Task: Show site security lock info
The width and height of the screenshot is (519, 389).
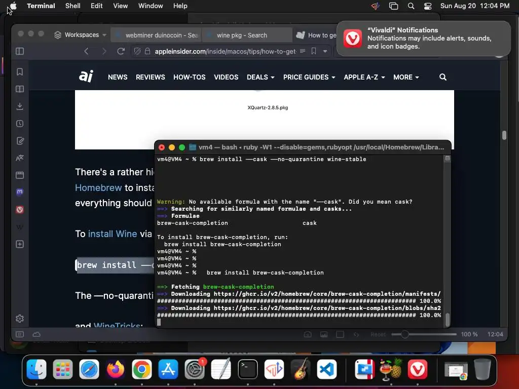Action: [147, 51]
